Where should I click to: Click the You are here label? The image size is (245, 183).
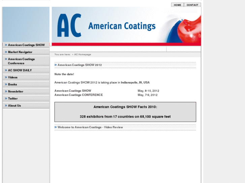(x=62, y=54)
